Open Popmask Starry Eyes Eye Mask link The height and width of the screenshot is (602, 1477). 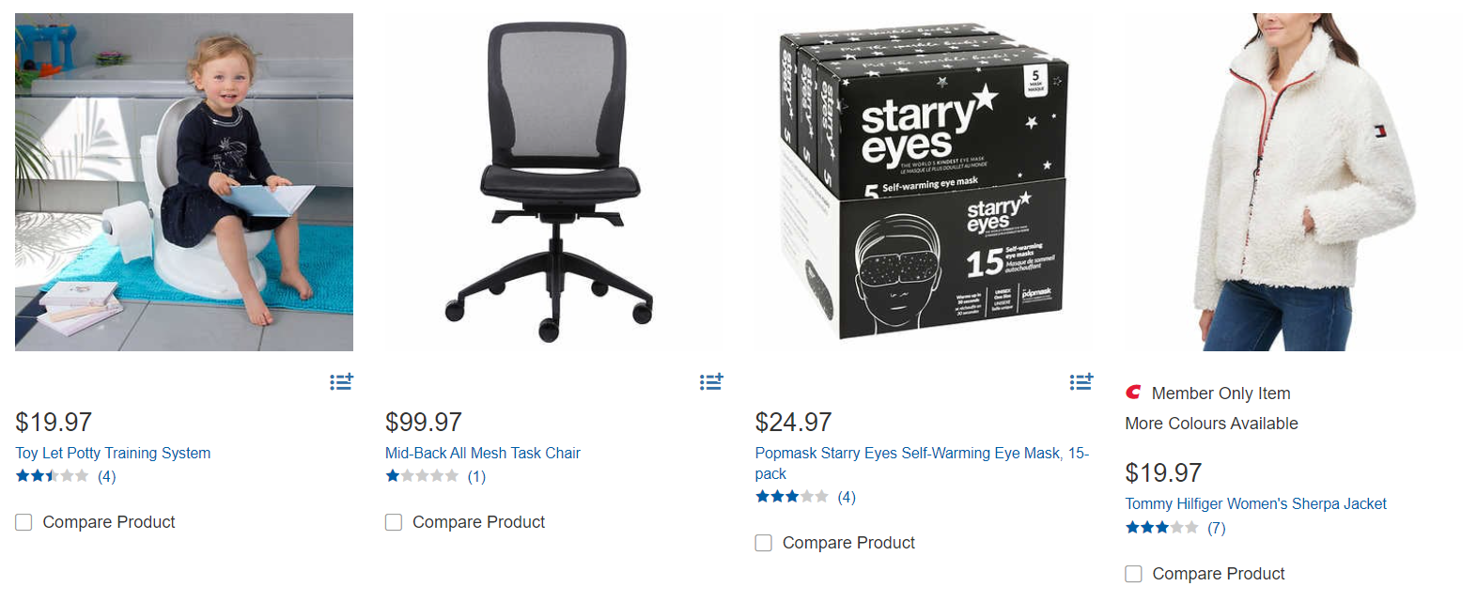(921, 453)
